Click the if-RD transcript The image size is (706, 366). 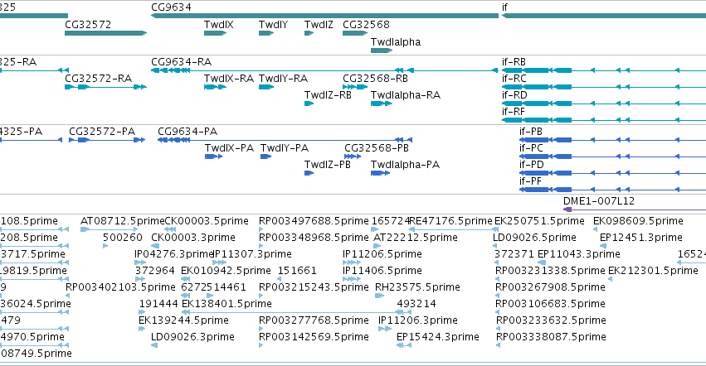click(x=604, y=104)
